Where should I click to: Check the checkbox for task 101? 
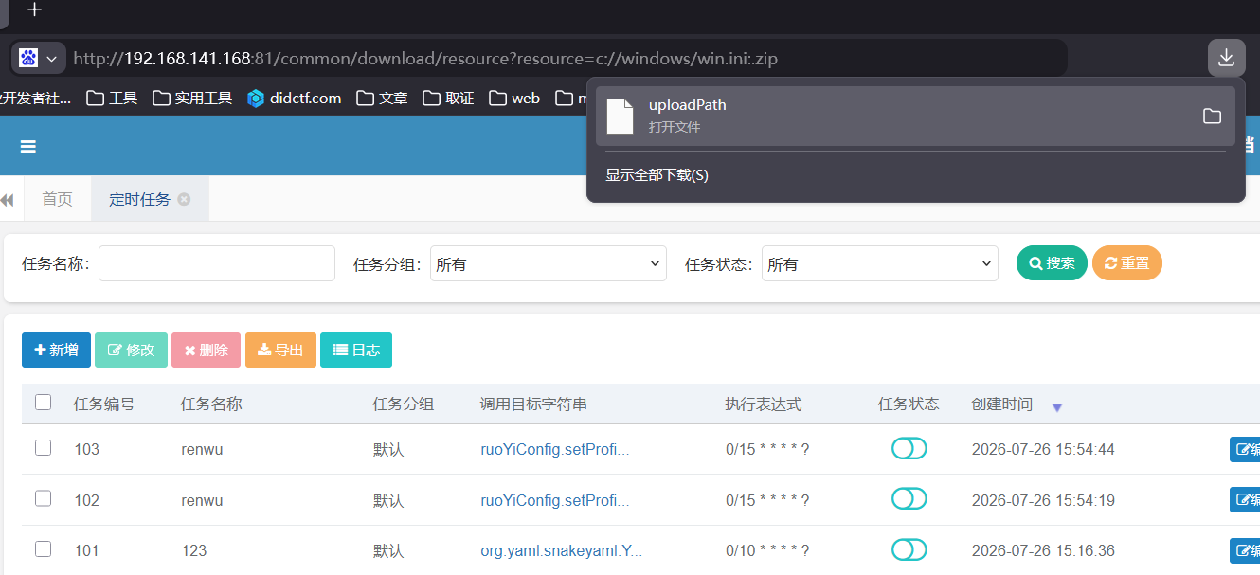[43, 548]
